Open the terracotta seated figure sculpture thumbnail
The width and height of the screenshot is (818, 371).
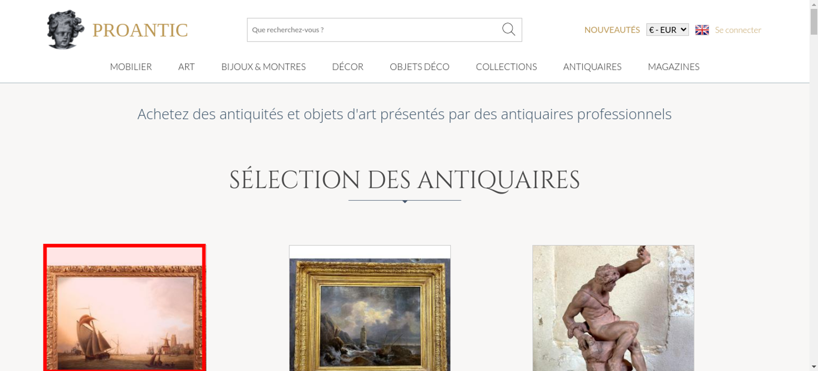[613, 308]
